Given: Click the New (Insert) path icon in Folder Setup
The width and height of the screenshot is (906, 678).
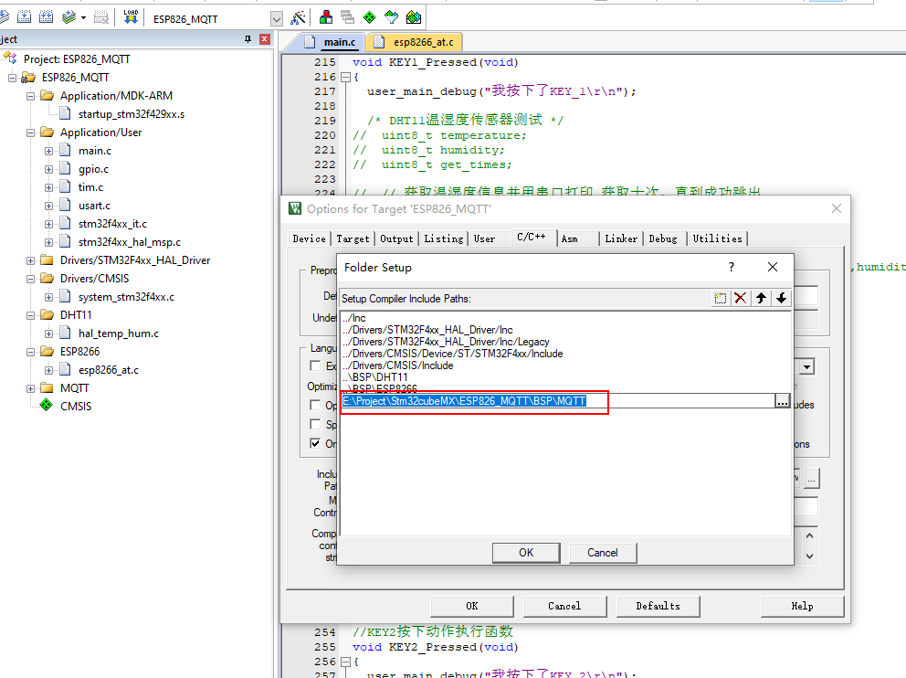Looking at the screenshot, I should 720,298.
